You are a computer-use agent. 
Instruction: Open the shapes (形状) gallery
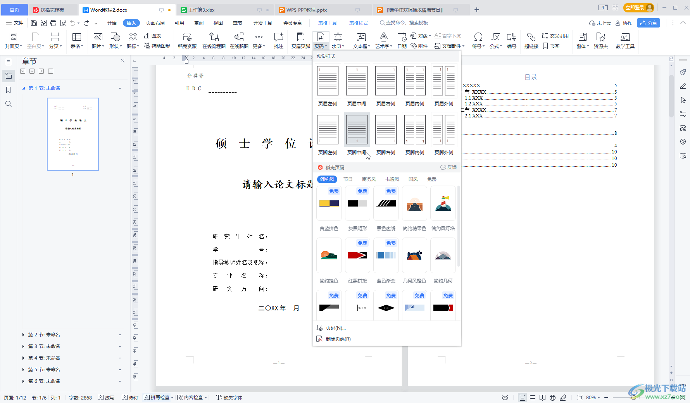(115, 41)
